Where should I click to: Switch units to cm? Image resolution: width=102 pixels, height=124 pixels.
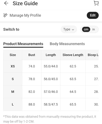[86, 29]
